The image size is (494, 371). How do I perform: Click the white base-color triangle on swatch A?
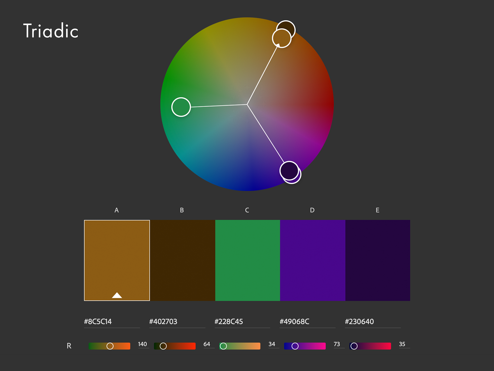pyautogui.click(x=117, y=295)
